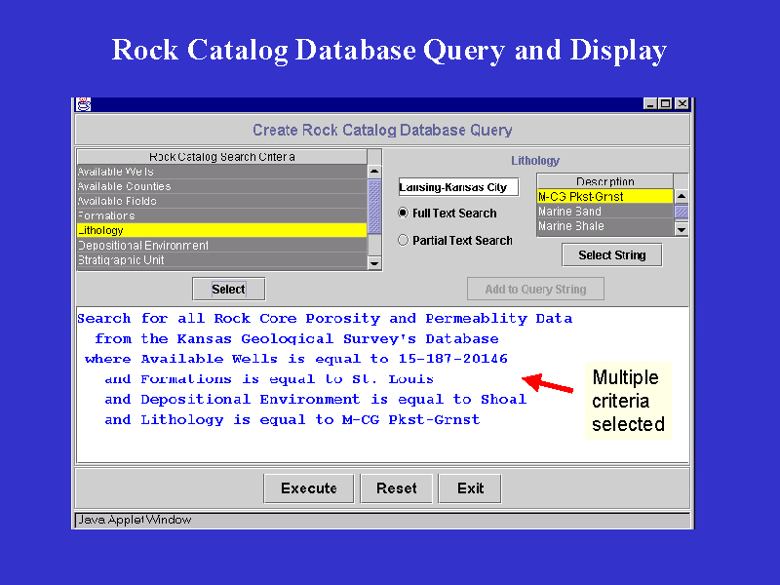Click the query line Depositional Environment Shoal
The height and width of the screenshot is (585, 780).
(315, 400)
